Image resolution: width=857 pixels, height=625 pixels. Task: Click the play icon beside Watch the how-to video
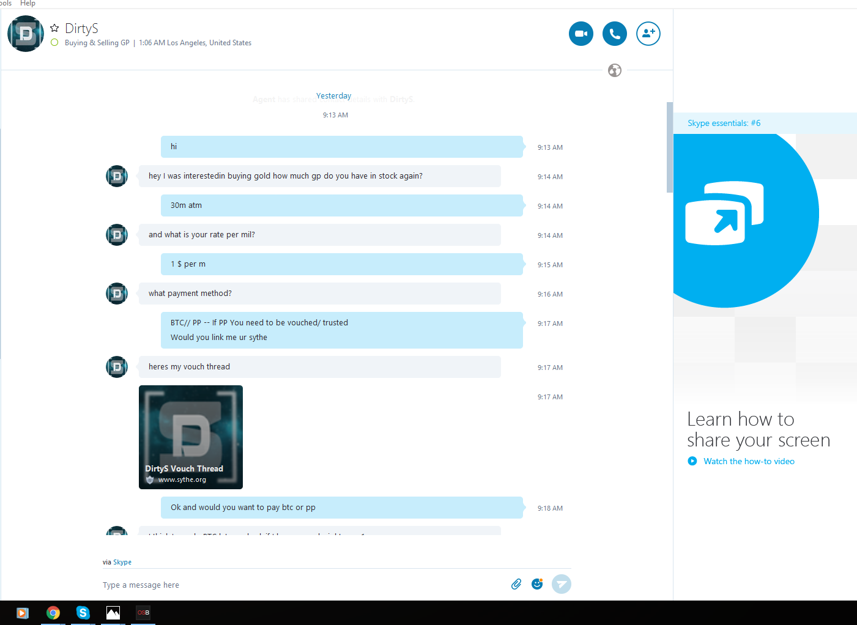point(692,461)
